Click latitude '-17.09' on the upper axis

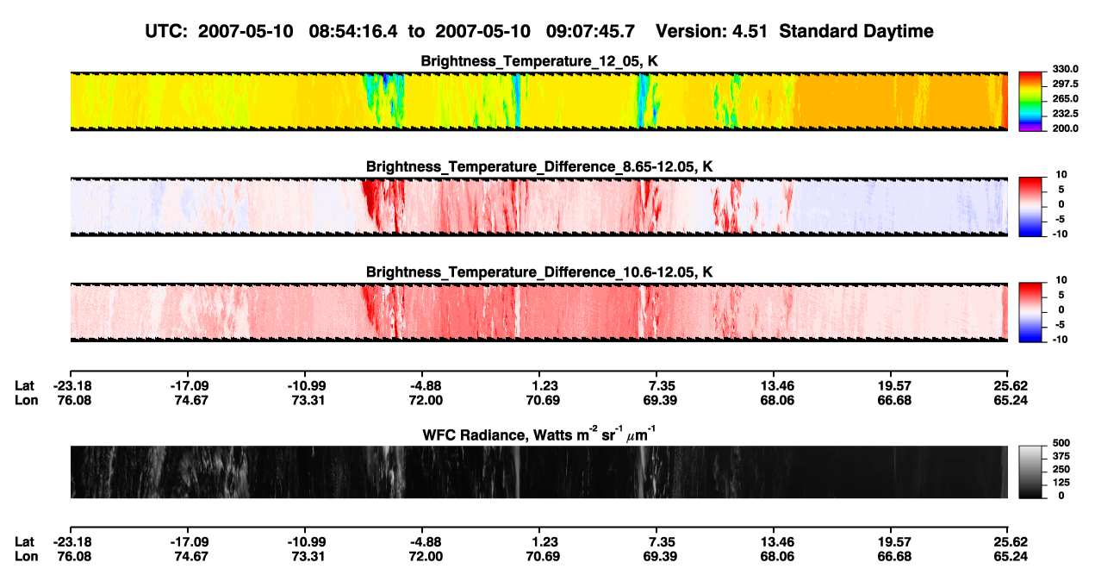coord(188,385)
